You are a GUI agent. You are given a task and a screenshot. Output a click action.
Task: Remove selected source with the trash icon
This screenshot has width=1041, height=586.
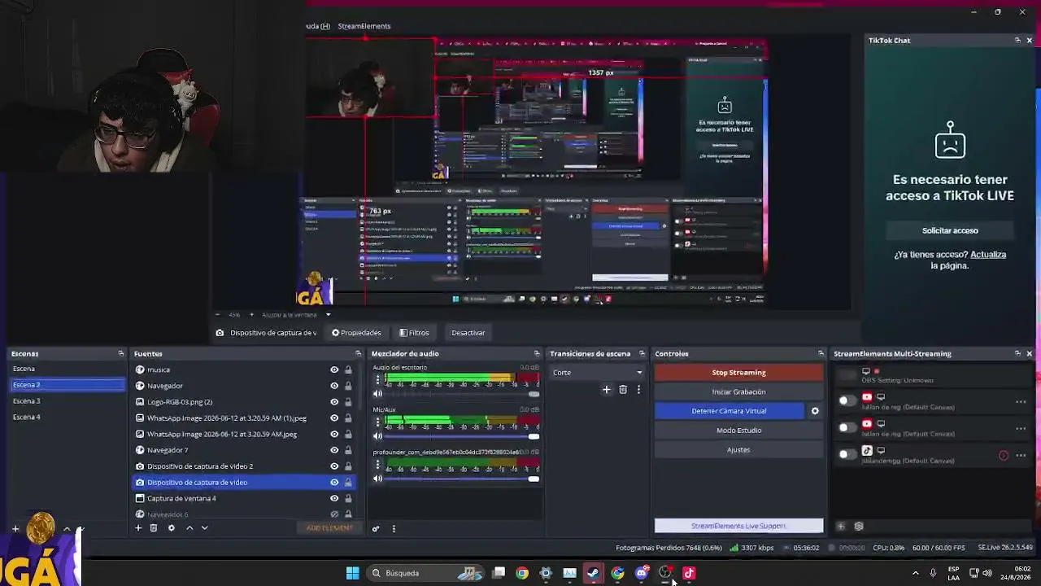click(153, 528)
